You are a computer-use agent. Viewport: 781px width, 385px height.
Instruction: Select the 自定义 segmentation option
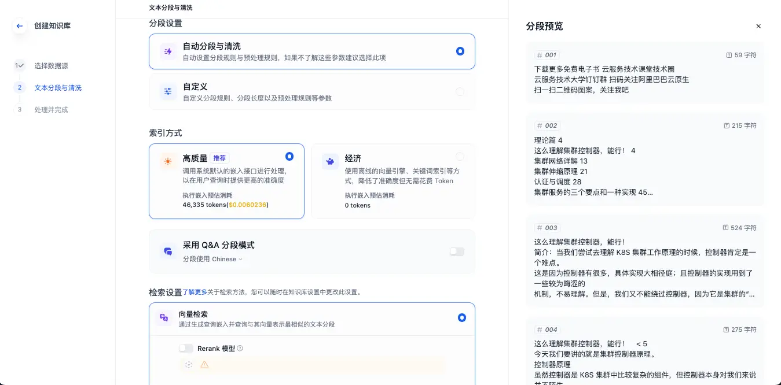tap(460, 91)
